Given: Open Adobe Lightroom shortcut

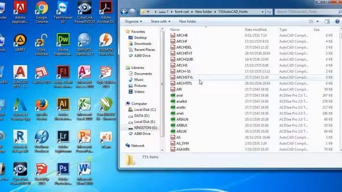Looking at the screenshot, I should click(63, 141).
